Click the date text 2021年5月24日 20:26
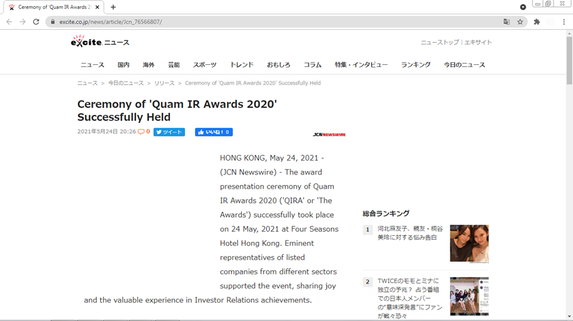Viewport: 573px width, 321px height. point(106,132)
